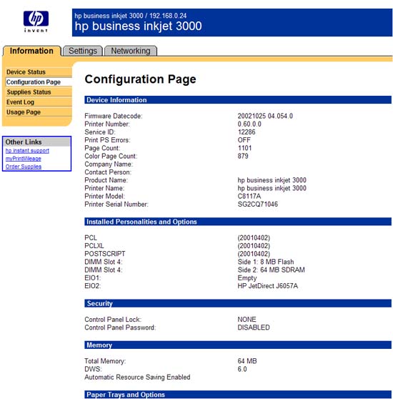The image size is (393, 399).
Task: Follow the hp instant support link
Action: (x=27, y=150)
